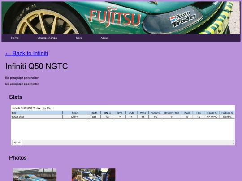Select the 87.857% finish cell
Image resolution: width=242 pixels, height=181 pixels.
[212, 117]
